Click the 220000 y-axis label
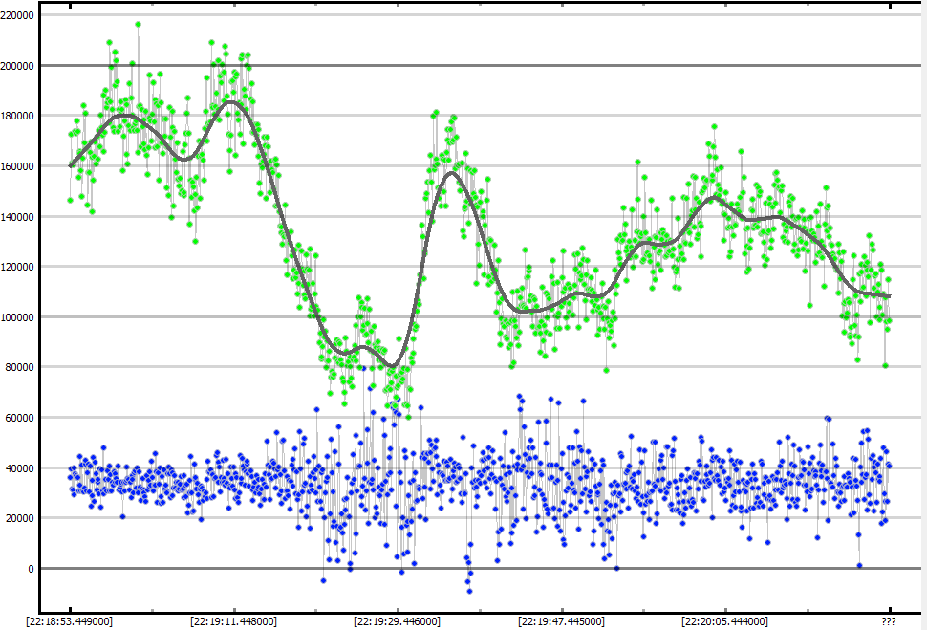927x630 pixels. point(19,16)
